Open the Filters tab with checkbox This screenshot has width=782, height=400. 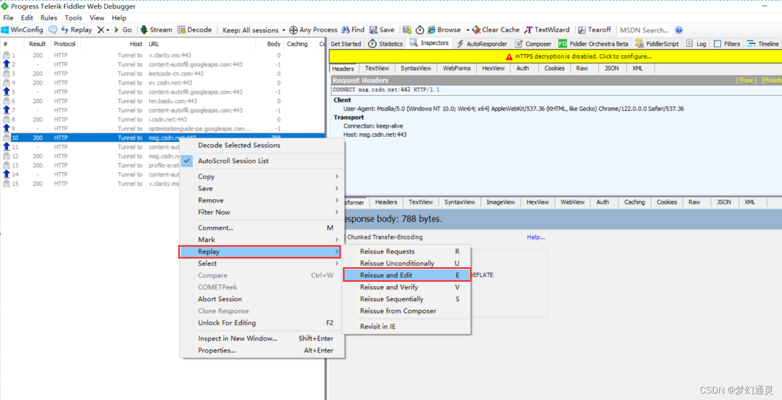coord(727,44)
